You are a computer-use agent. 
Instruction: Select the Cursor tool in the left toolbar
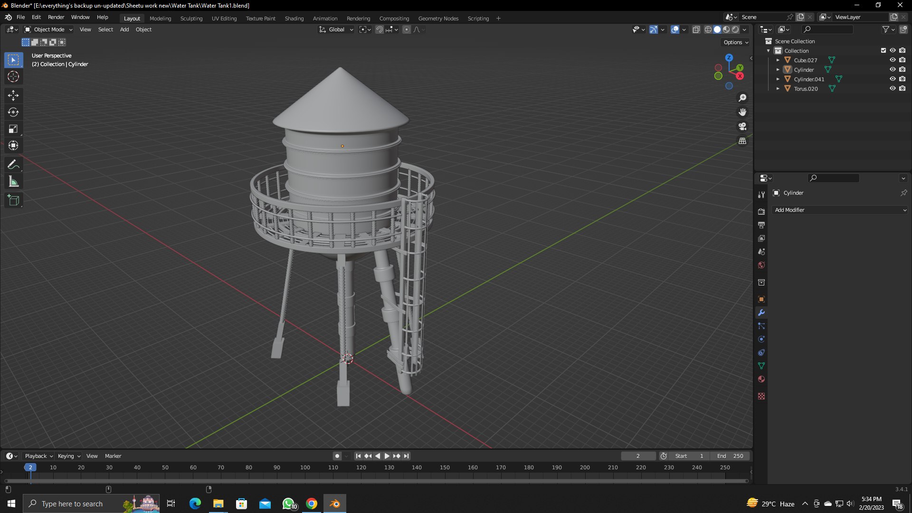click(13, 76)
